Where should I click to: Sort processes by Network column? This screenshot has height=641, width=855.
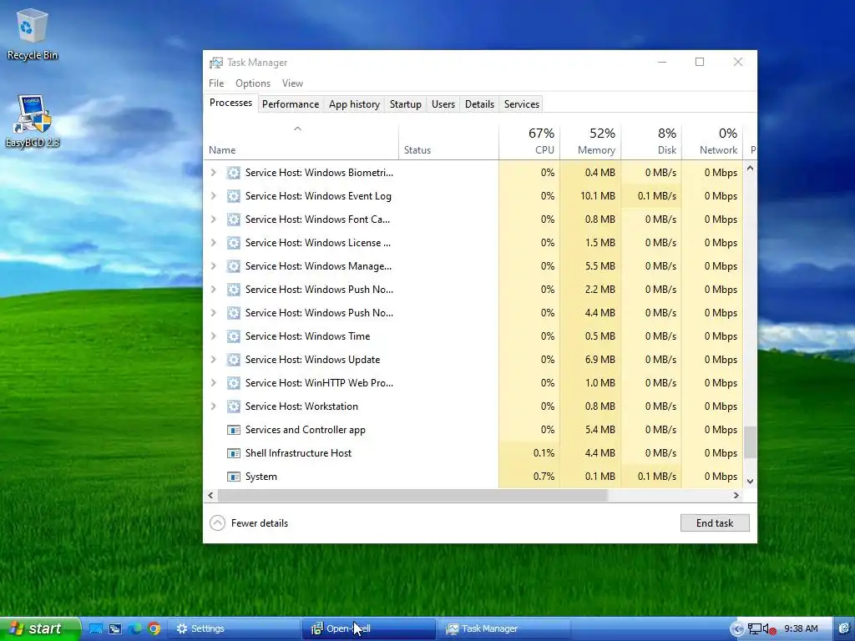point(713,142)
